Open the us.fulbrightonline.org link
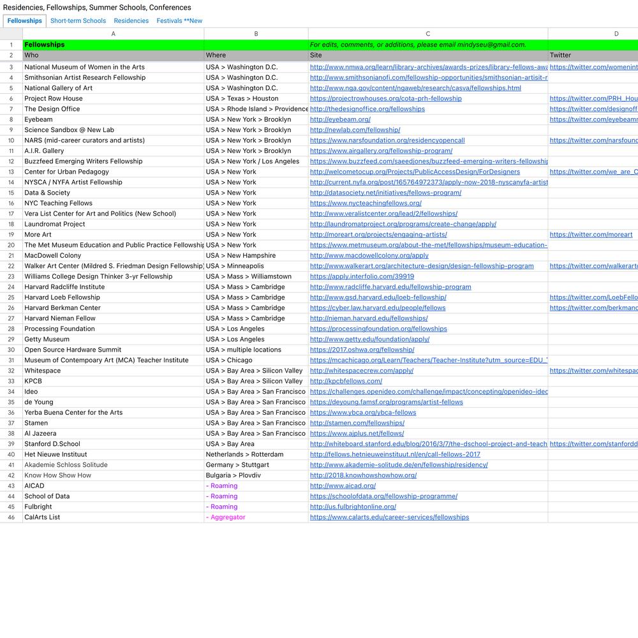 (x=353, y=507)
